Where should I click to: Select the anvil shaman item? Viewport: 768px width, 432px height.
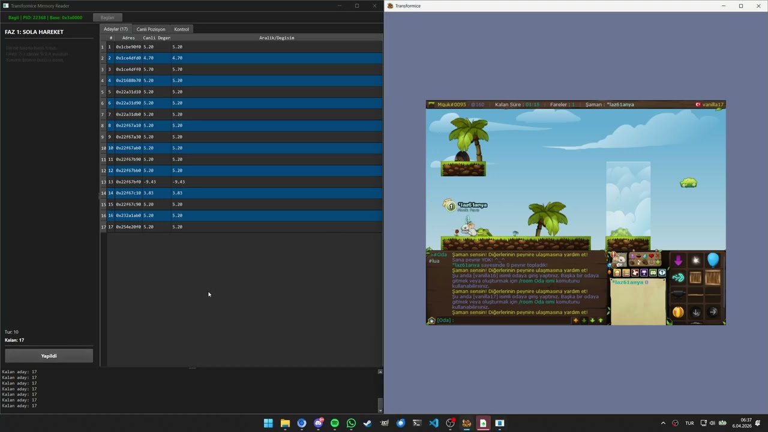[679, 294]
